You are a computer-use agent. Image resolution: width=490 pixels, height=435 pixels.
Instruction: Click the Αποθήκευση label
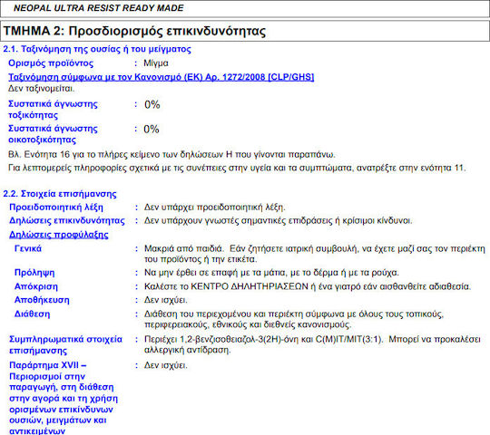42,300
